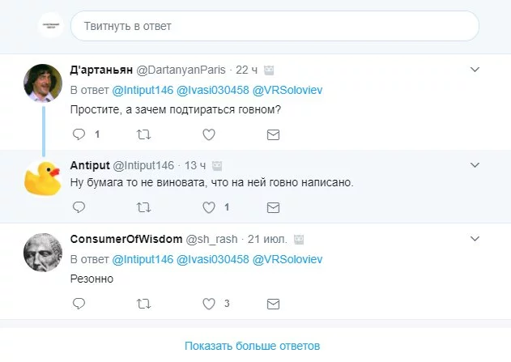Image resolution: width=511 pixels, height=362 pixels.
Task: Expand the menu chevron on Antiput's tweet
Action: [x=476, y=164]
